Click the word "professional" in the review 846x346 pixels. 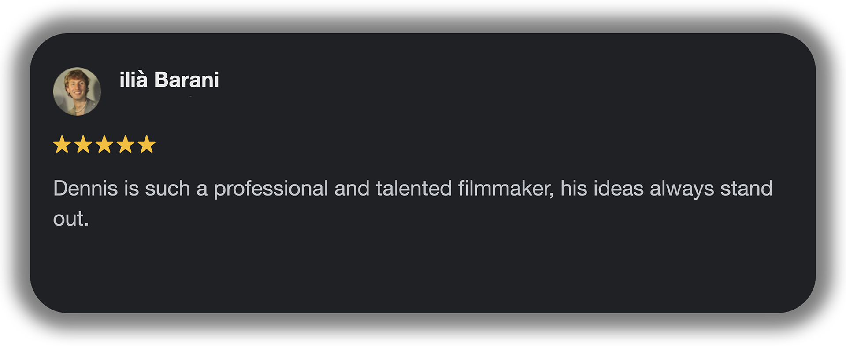[271, 189]
